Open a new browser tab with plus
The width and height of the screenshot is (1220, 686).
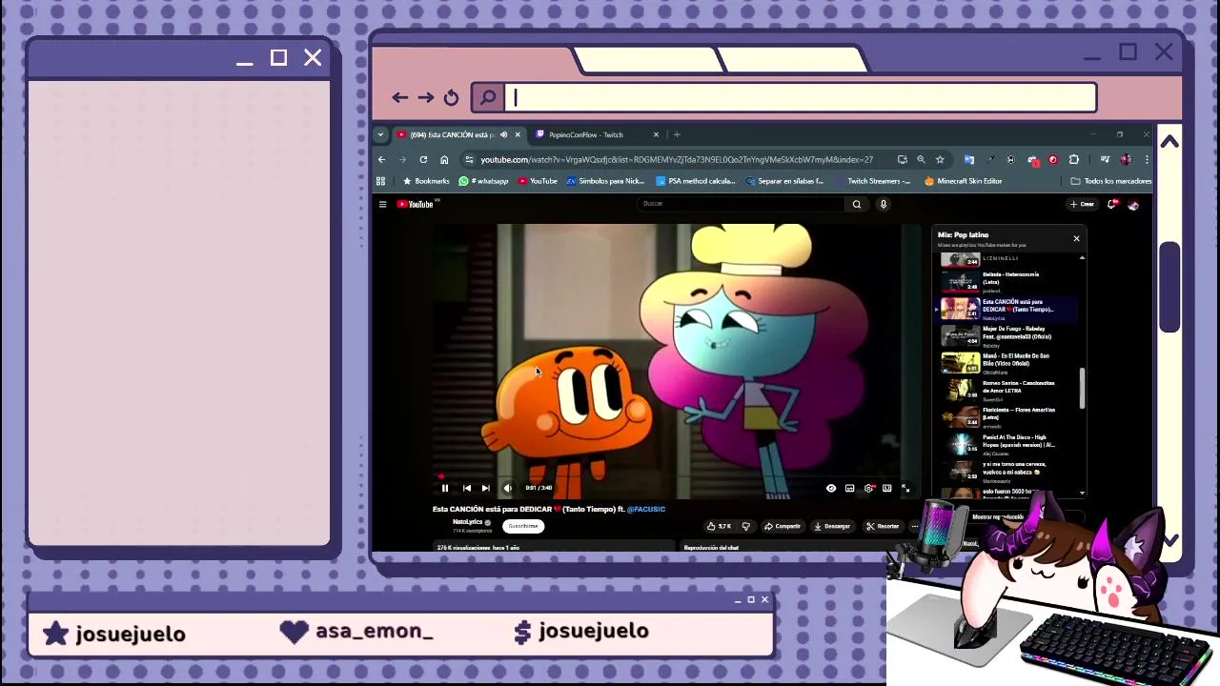point(677,134)
